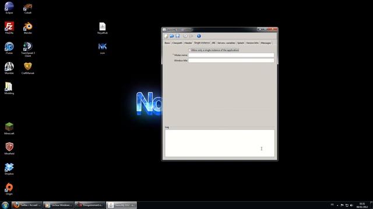The width and height of the screenshot is (373, 209).
Task: Click inside the Log text area
Action: pos(220,143)
